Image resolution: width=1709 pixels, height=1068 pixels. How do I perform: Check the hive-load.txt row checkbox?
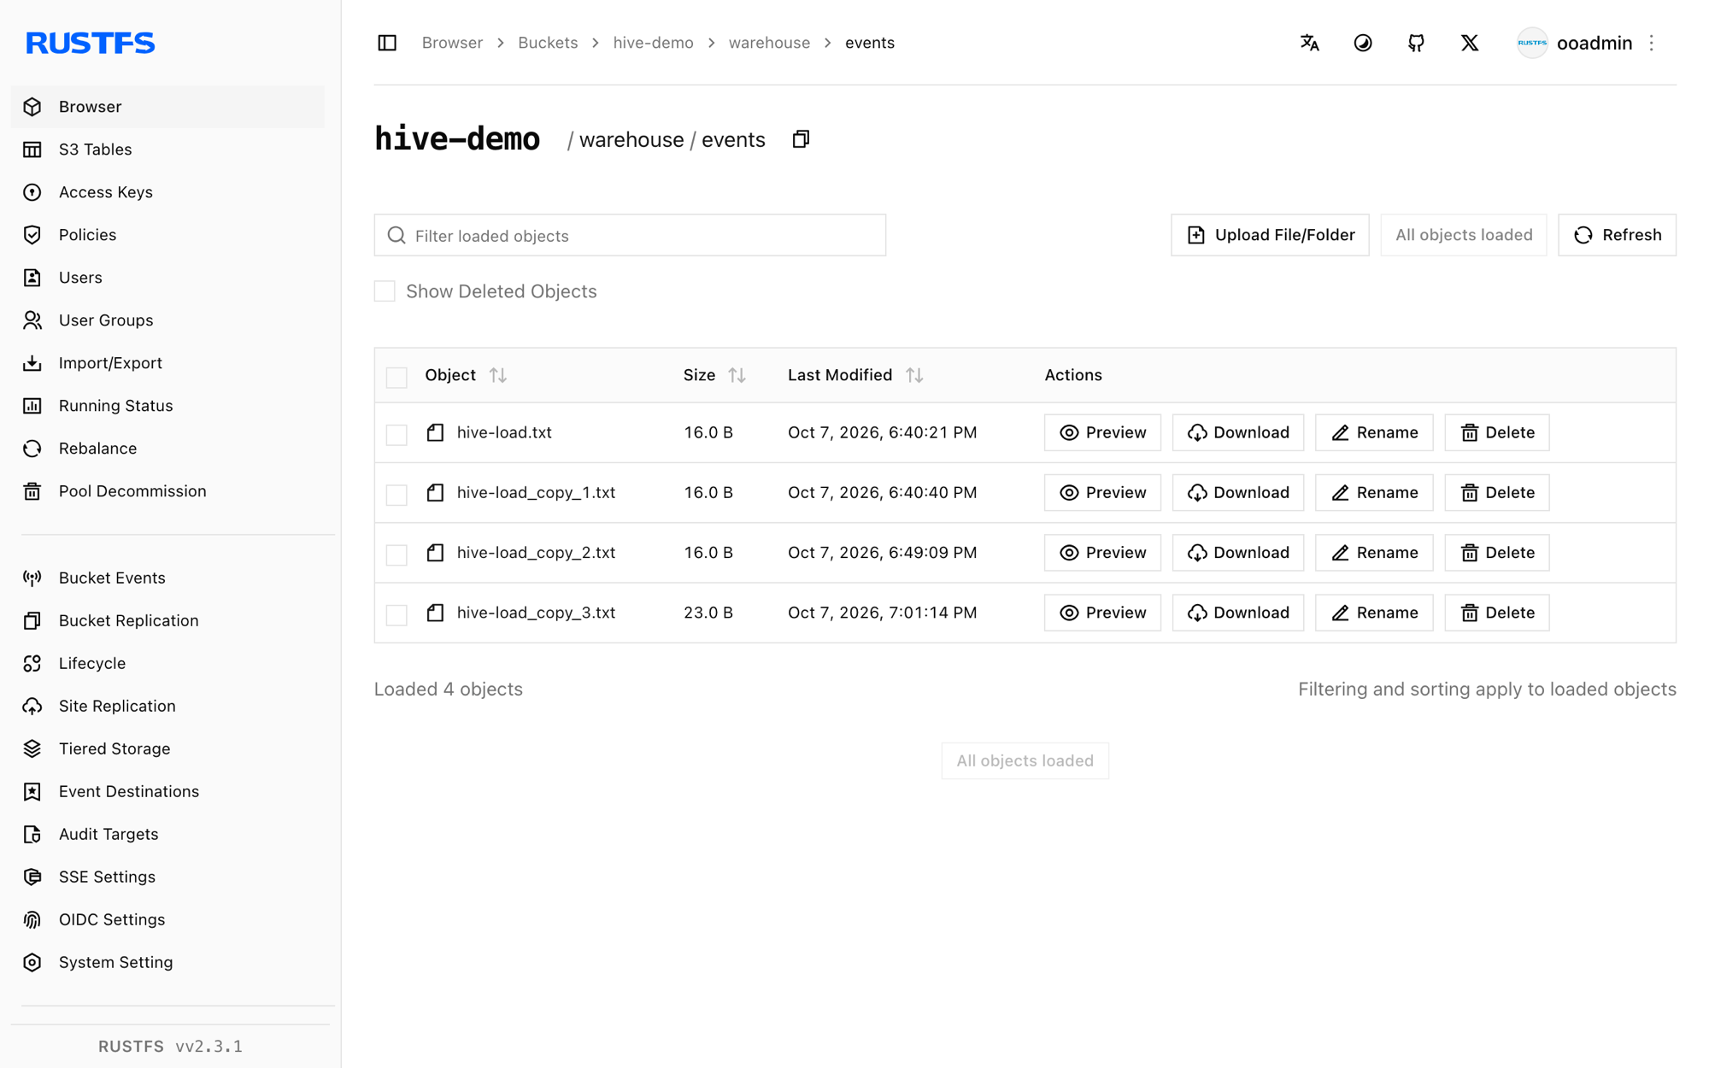[396, 434]
